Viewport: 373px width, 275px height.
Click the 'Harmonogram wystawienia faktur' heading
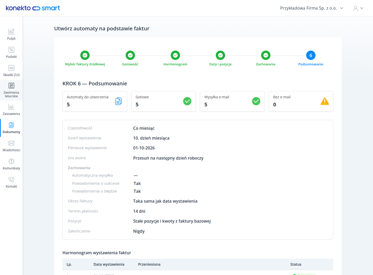(x=97, y=253)
